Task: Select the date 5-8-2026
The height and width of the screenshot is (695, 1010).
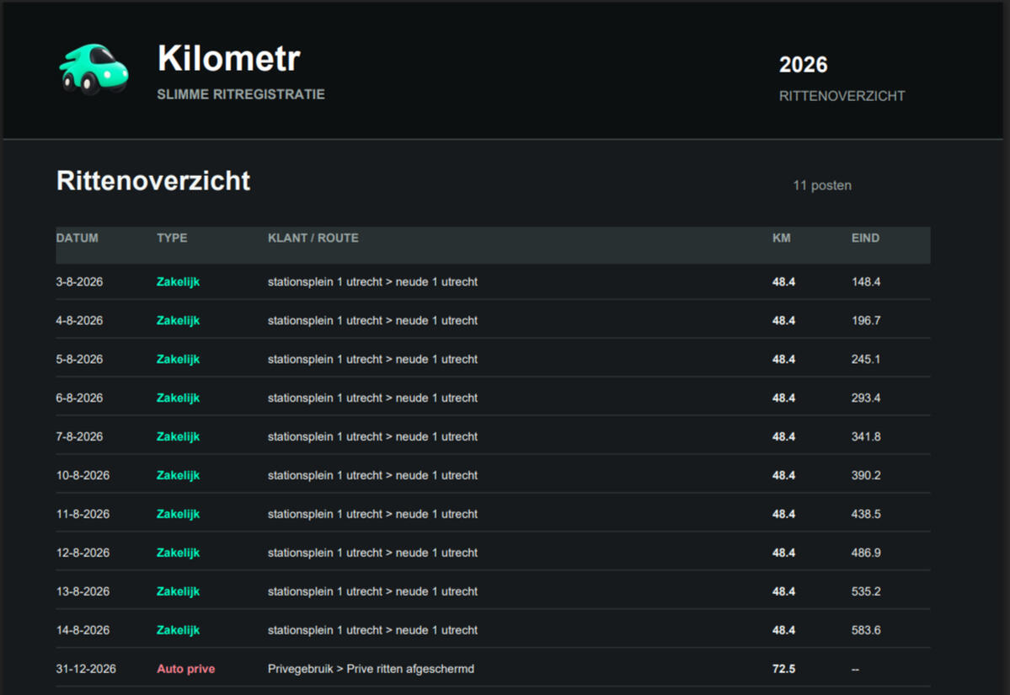Action: (79, 359)
